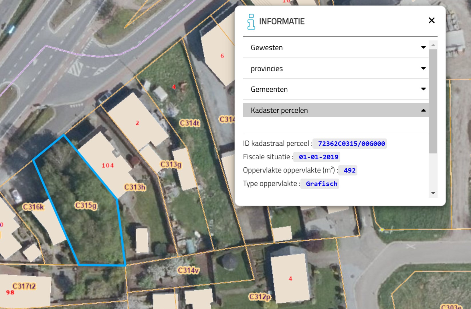Click the scrollbar down arrow in panel
Image resolution: width=471 pixels, height=309 pixels.
click(433, 193)
